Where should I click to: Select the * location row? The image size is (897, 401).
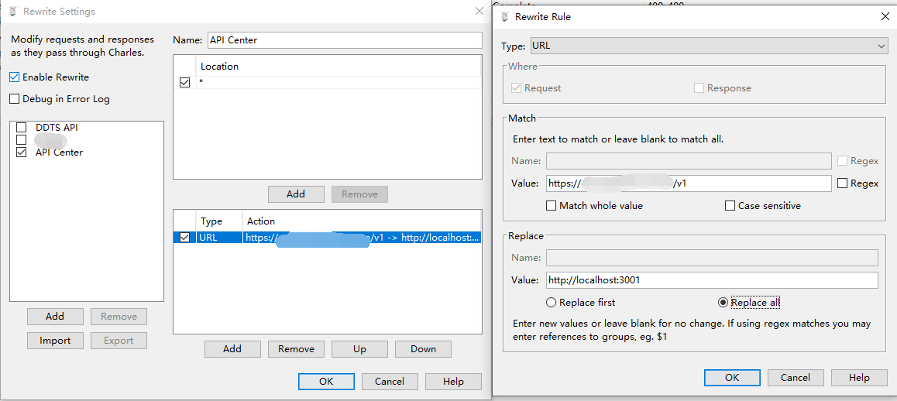click(327, 82)
